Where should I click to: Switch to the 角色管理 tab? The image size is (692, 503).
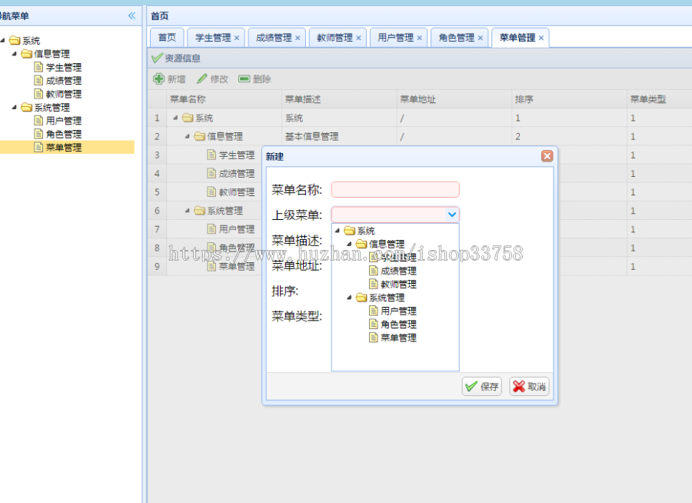tap(457, 38)
